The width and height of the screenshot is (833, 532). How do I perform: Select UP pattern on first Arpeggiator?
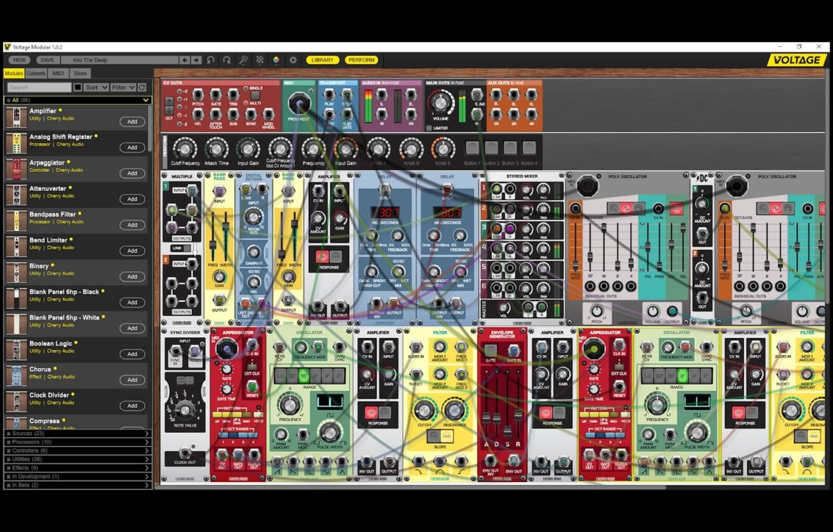(x=217, y=415)
